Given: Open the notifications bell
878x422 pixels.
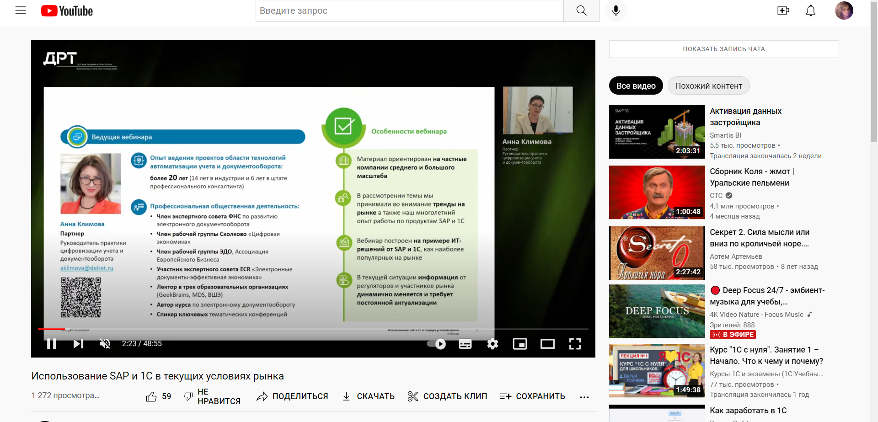Looking at the screenshot, I should tap(810, 11).
